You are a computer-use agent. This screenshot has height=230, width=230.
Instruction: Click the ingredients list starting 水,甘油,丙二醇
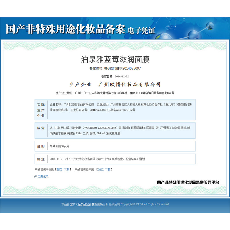coord(120,131)
